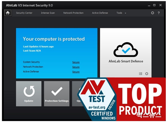Viewport: 168px width, 123px height.
Task: Click the Home icon in the navigation bar
Action: (x=8, y=13)
